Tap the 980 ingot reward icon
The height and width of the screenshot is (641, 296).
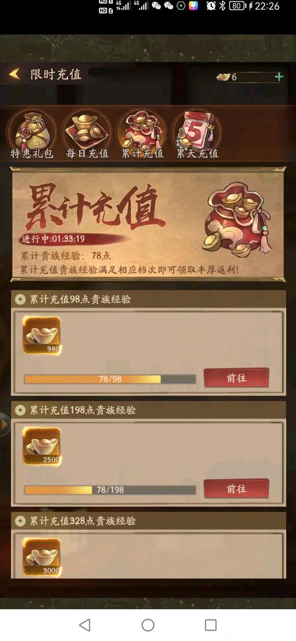[x=42, y=336]
